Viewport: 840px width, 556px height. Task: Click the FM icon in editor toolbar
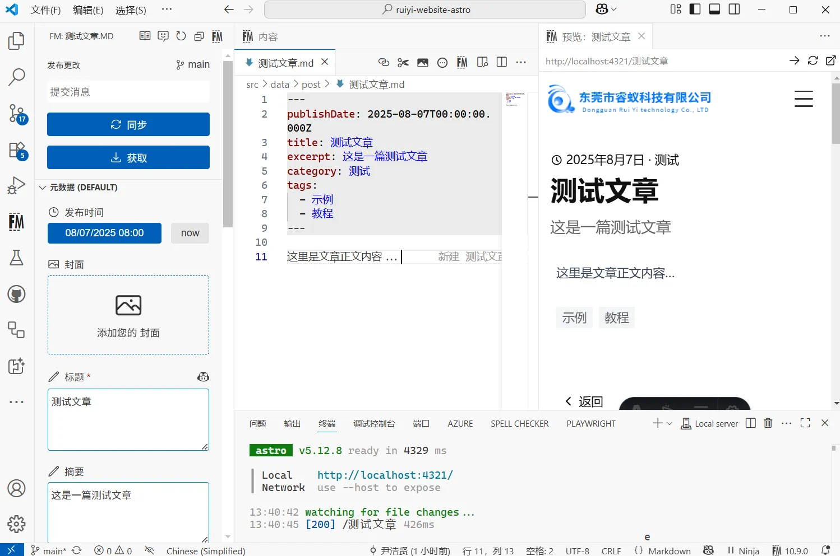tap(462, 62)
